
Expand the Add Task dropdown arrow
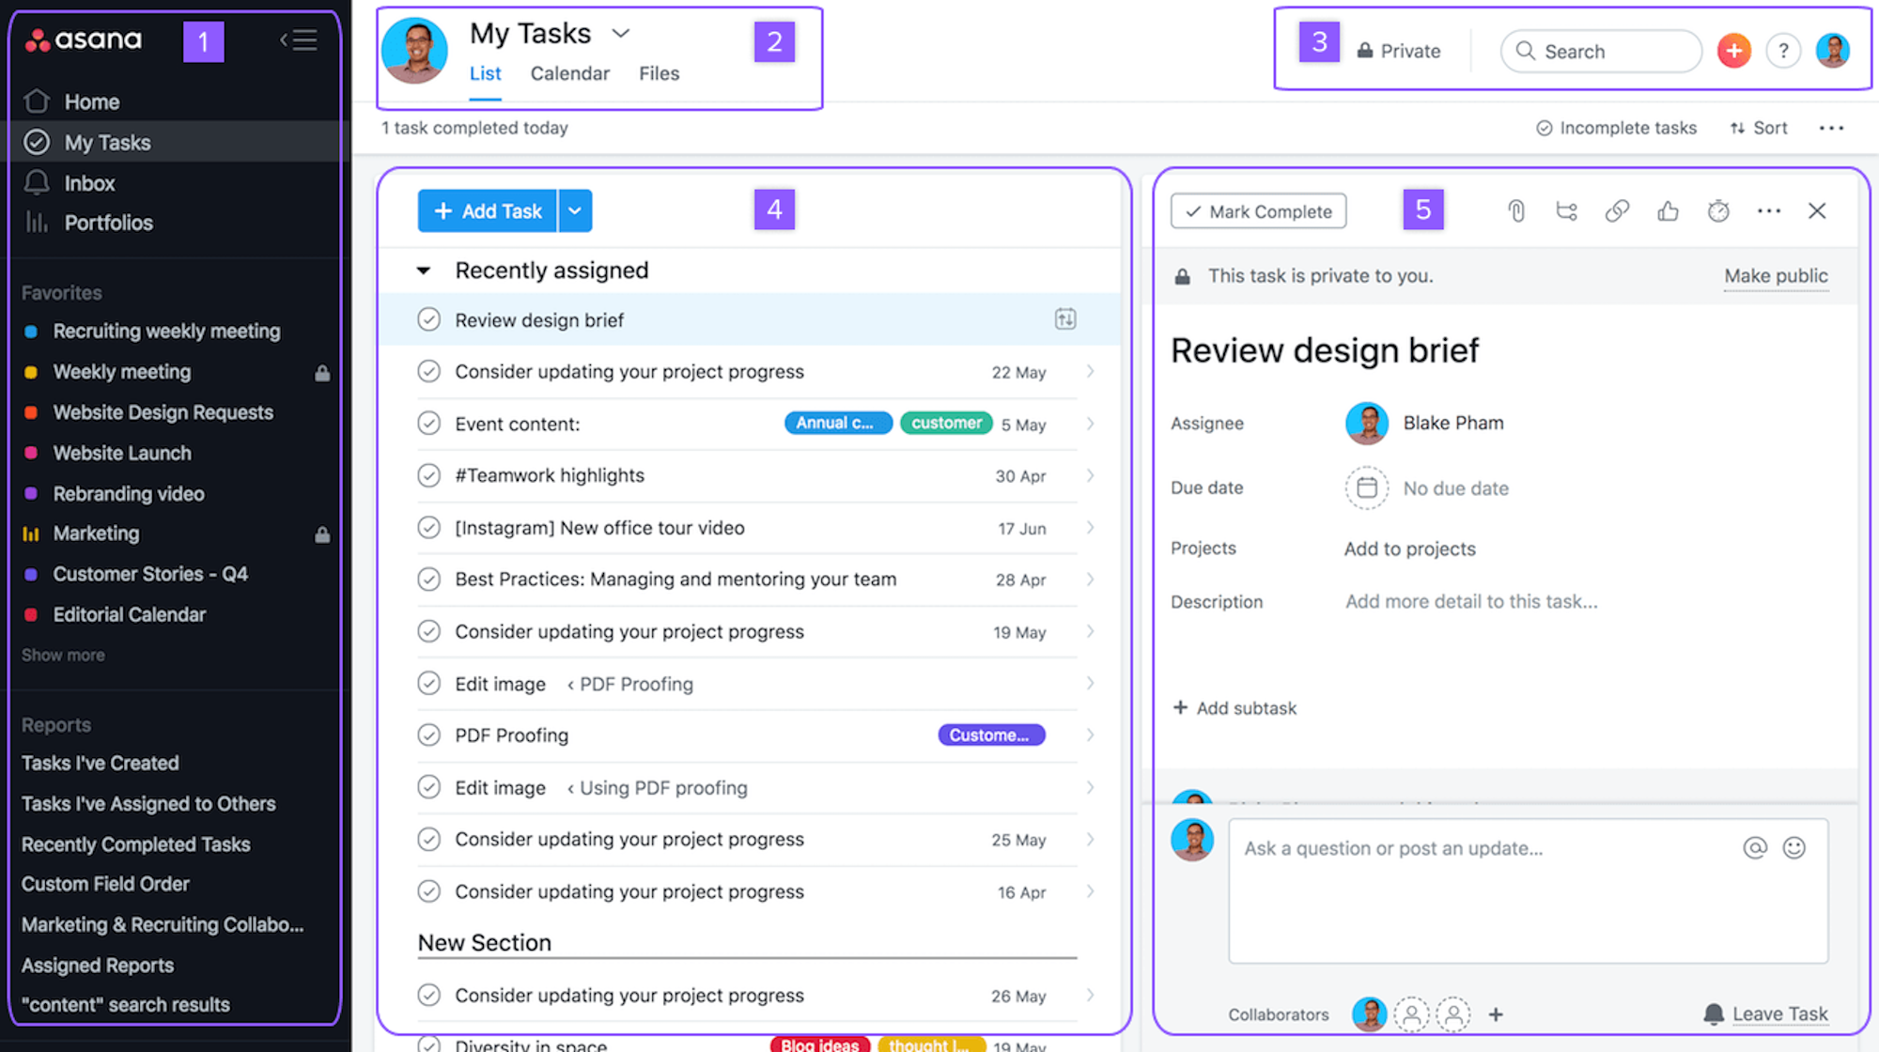pos(576,210)
